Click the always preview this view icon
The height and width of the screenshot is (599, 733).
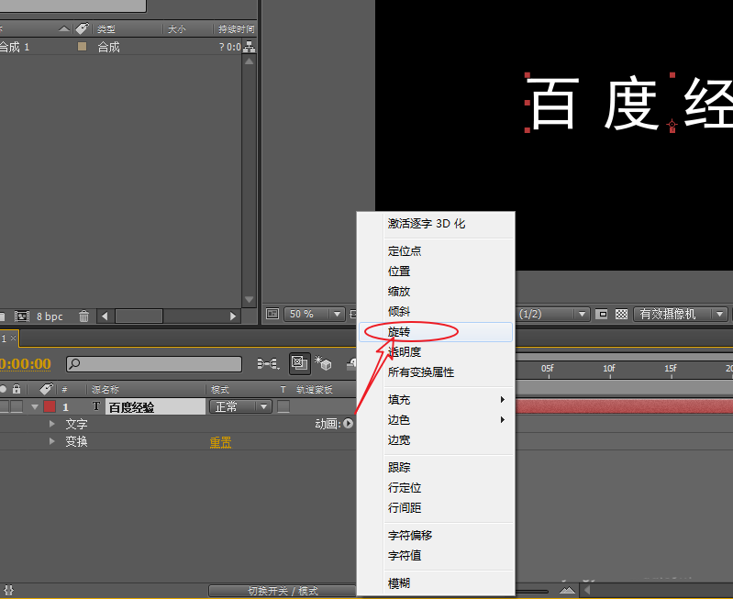[272, 314]
